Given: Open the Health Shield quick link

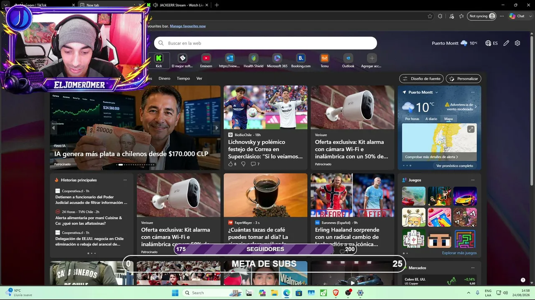Looking at the screenshot, I should pyautogui.click(x=253, y=61).
